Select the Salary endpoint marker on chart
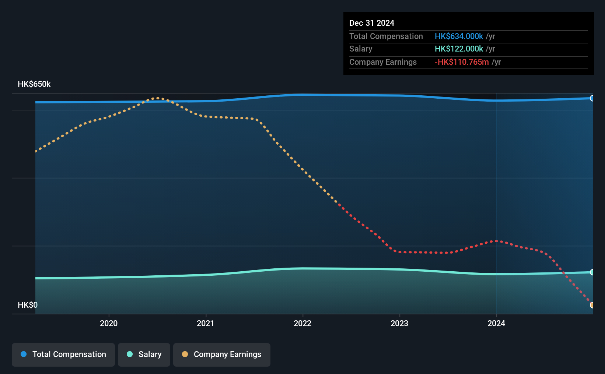Screen dimensions: 605x374 (592, 272)
